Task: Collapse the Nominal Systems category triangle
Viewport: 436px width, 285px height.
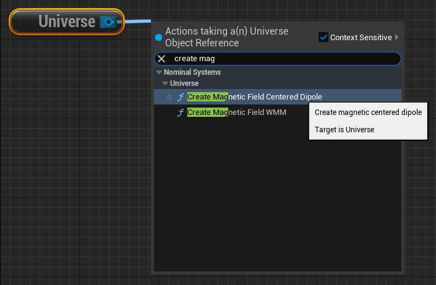Action: 159,72
